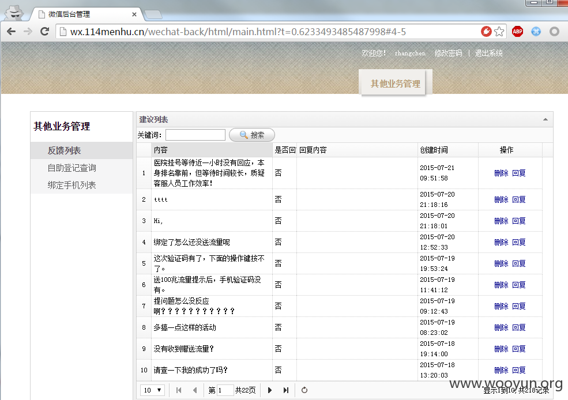
Task: Click 退出系统 to log out
Action: 488,53
